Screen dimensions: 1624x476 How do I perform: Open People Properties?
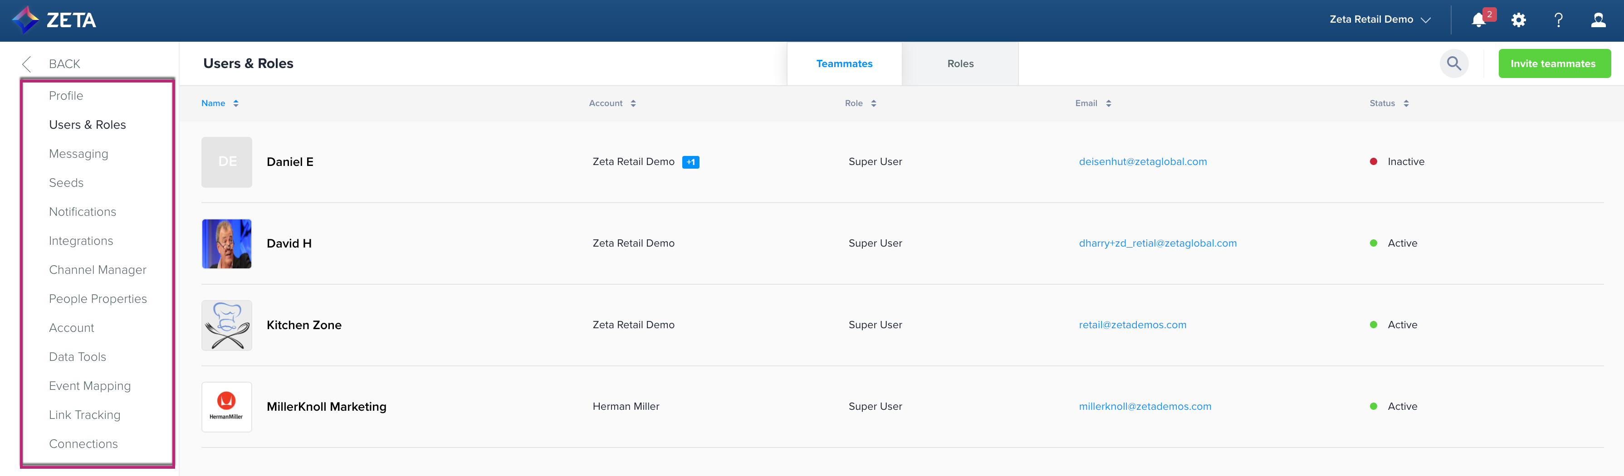98,298
